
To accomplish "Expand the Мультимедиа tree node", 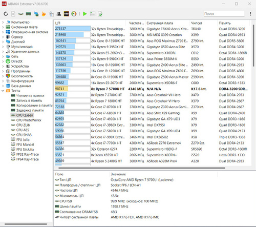I will 3,47.
